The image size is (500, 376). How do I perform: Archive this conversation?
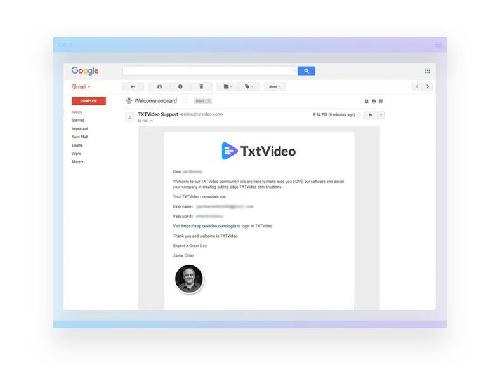(x=159, y=87)
